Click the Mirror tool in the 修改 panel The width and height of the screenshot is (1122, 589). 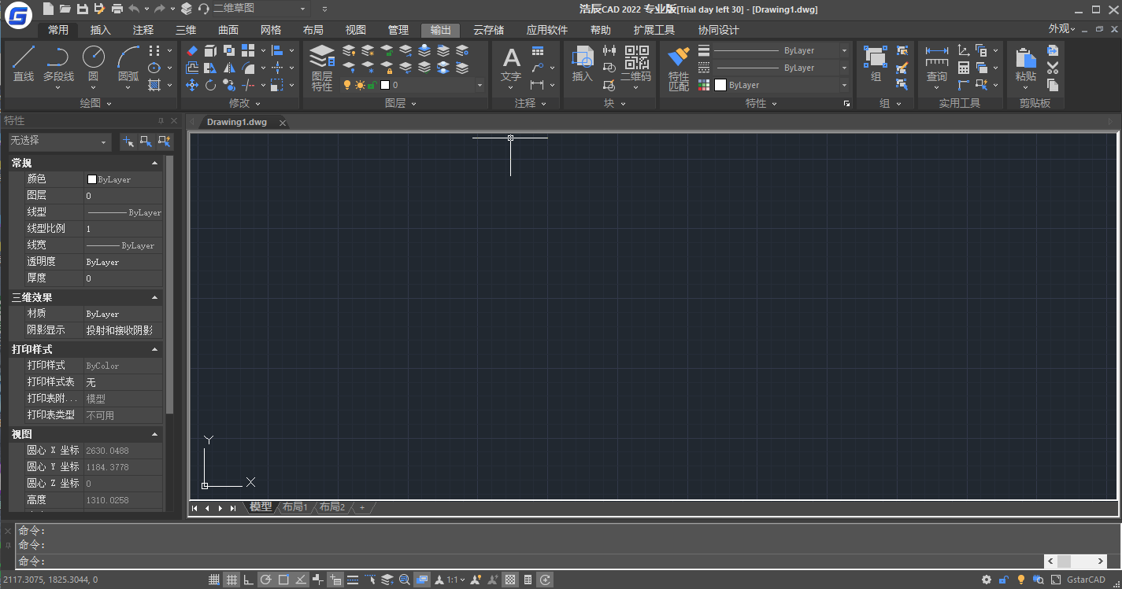point(228,68)
